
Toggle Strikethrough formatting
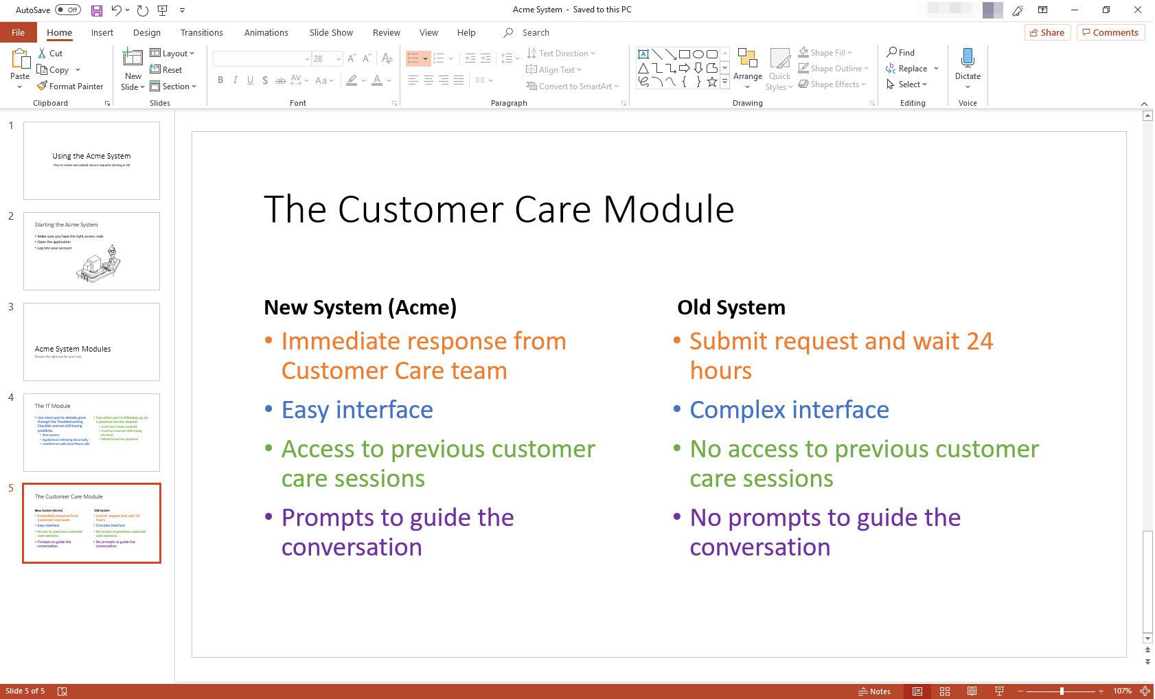280,80
